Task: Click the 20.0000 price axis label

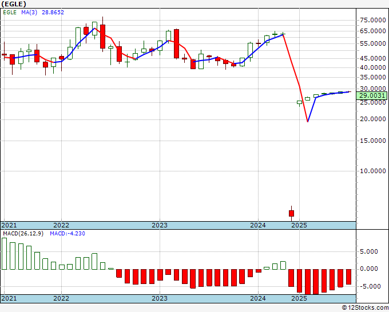Action: (x=372, y=119)
